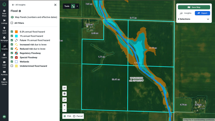This screenshot has width=215, height=121.
Task: Close the Flood insights panel
Action: tap(55, 5)
